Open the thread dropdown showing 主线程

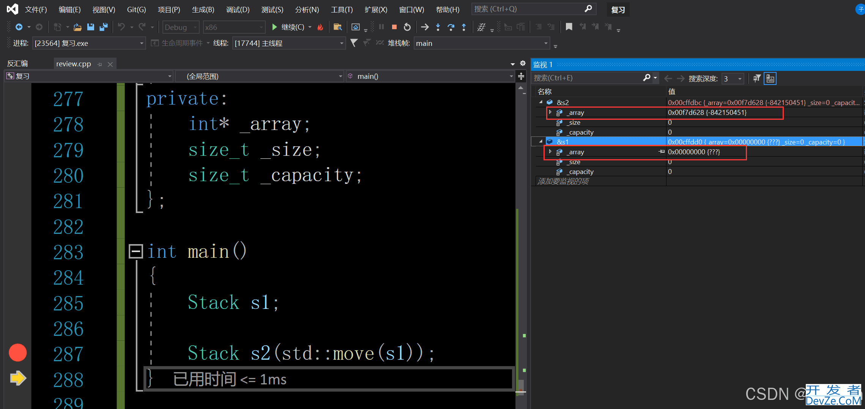pos(289,43)
